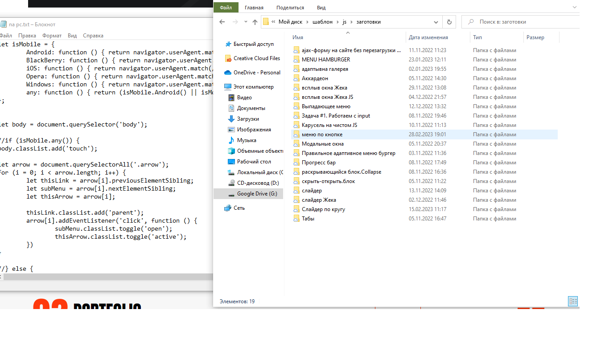Image resolution: width=609 pixels, height=342 pixels.
Task: Open Сеть network icon in sidebar
Action: click(x=228, y=208)
